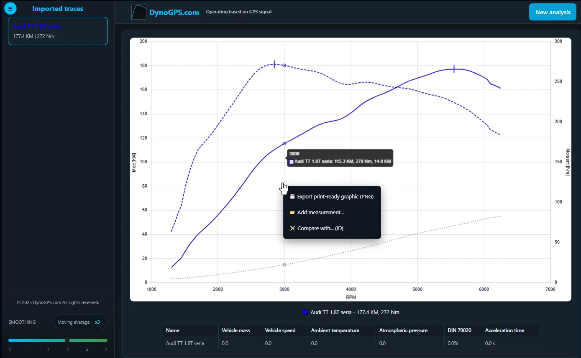The image size is (581, 358).
Task: Click the 3000 RPM point on solid power curve
Action: click(284, 143)
